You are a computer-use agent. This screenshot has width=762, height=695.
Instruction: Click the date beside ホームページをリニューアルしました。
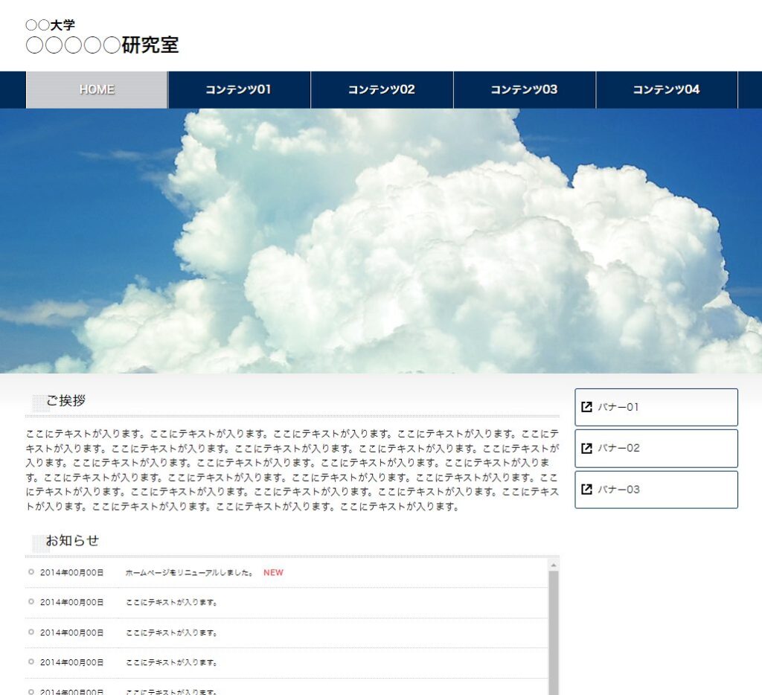tap(71, 573)
